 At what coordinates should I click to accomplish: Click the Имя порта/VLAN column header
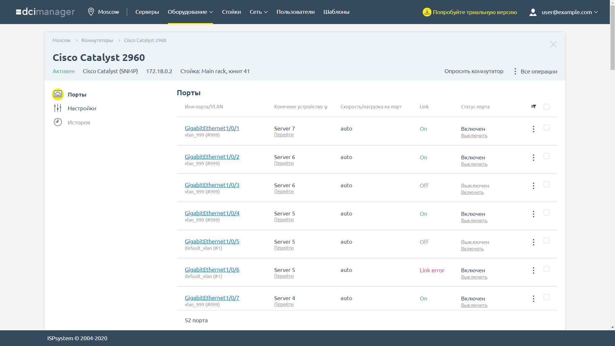point(204,107)
